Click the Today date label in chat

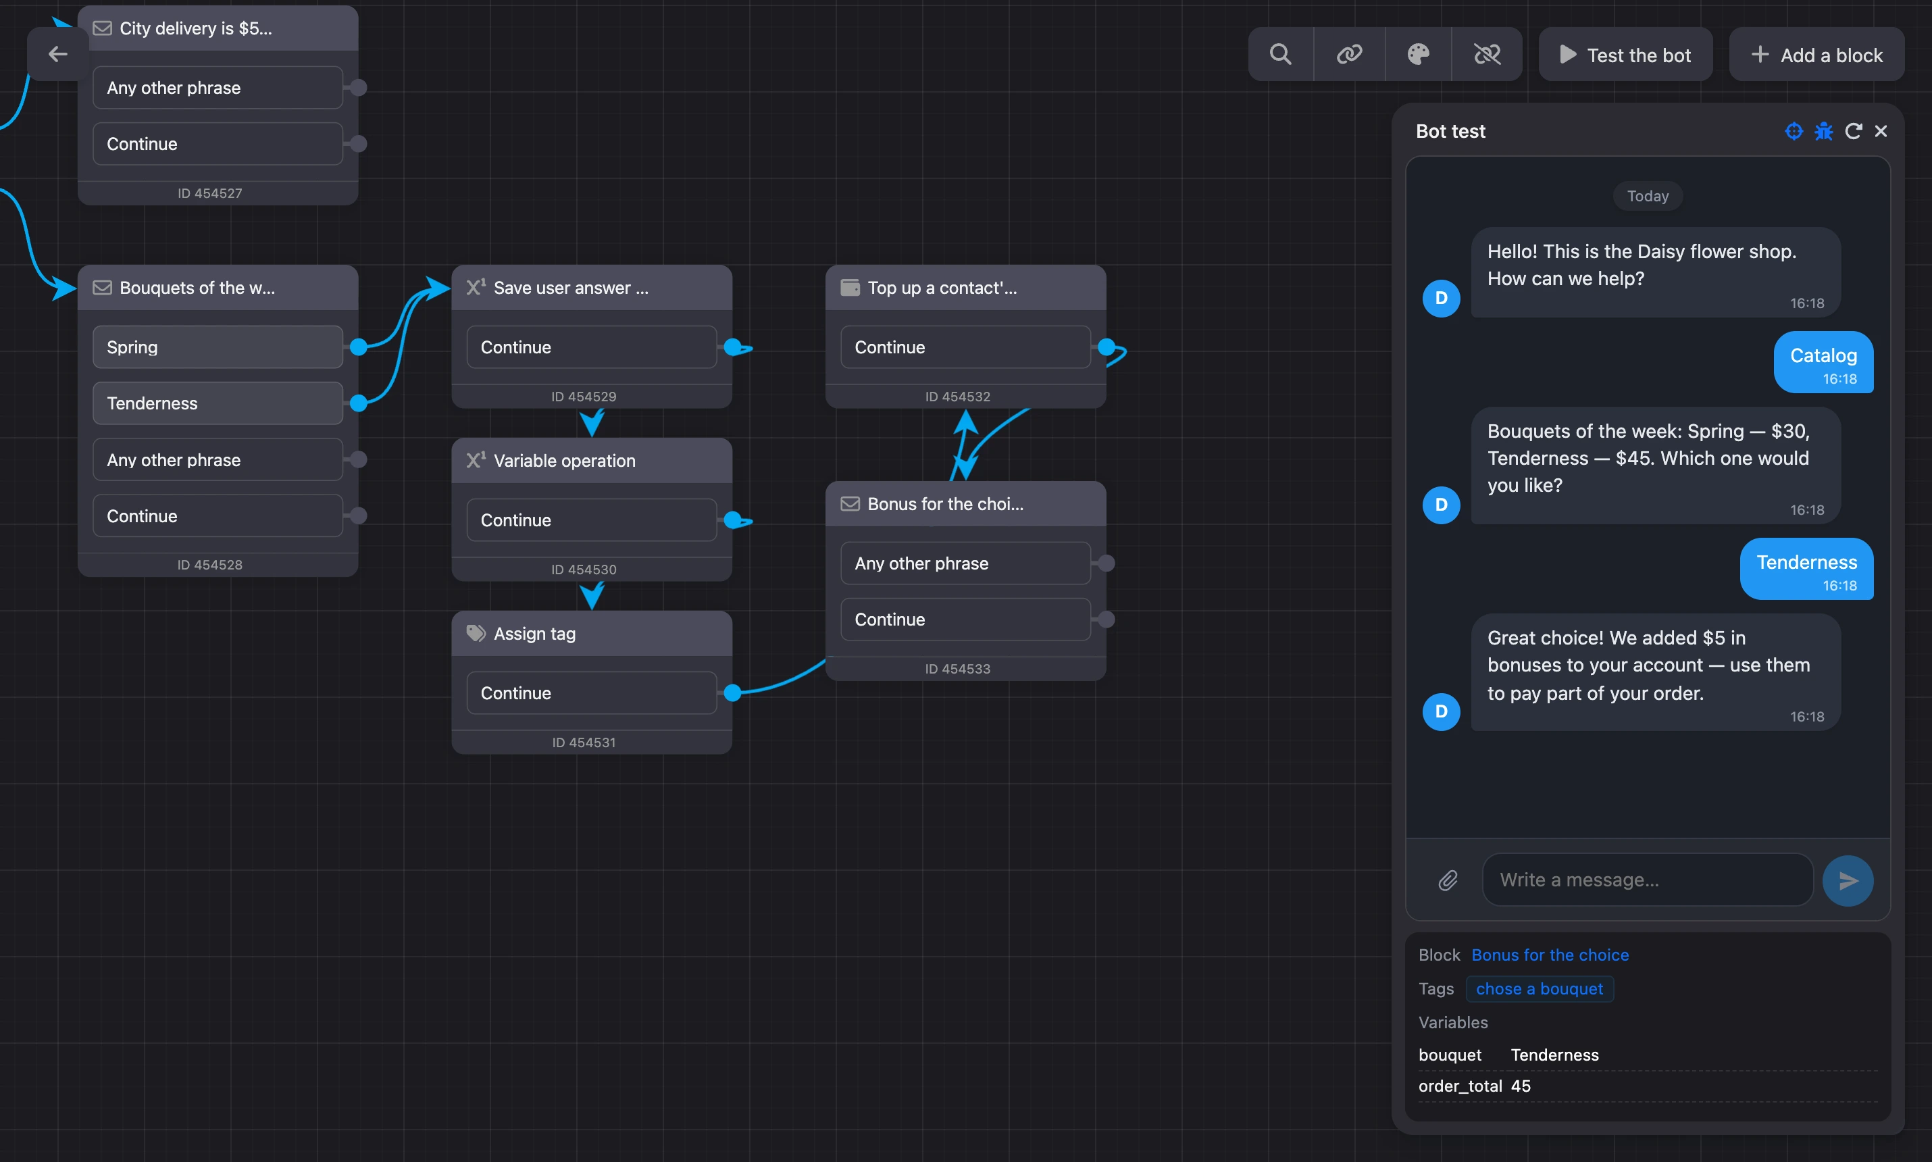[x=1648, y=196]
